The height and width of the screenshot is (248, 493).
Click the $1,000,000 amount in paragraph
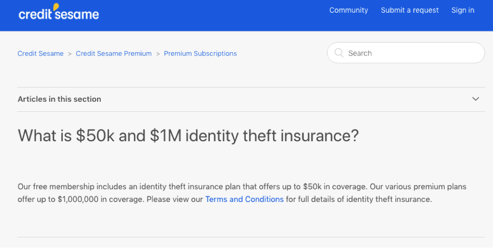click(78, 199)
